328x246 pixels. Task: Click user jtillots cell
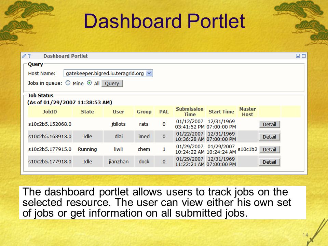(x=119, y=124)
